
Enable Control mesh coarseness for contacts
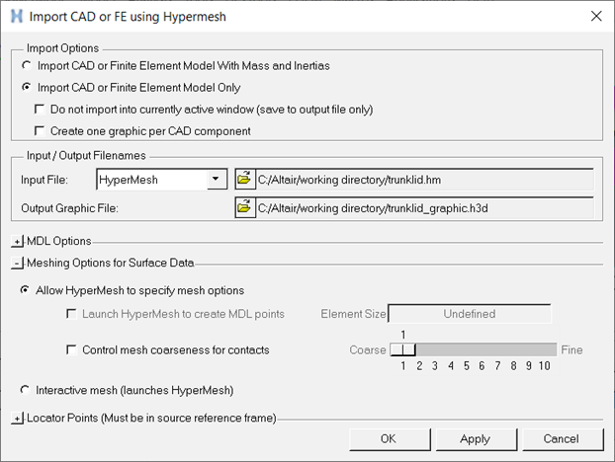(x=72, y=349)
